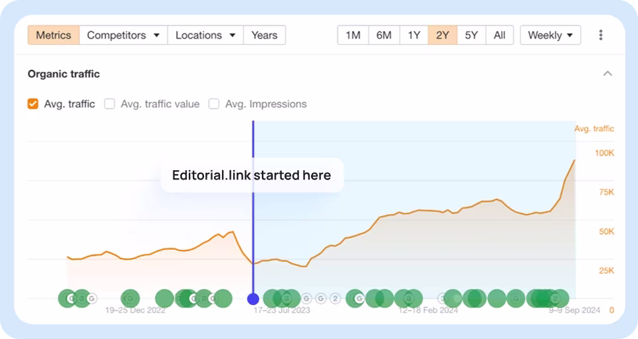638x339 pixels.
Task: Open the Weekly interval dropdown
Action: click(550, 35)
